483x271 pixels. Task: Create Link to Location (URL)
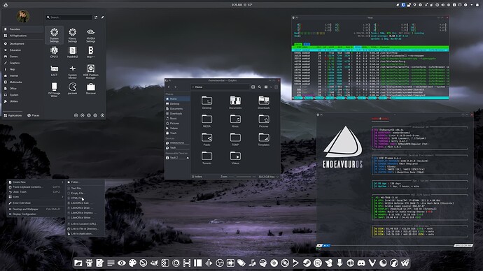click(x=85, y=224)
